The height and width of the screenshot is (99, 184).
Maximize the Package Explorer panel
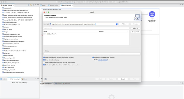38,5
